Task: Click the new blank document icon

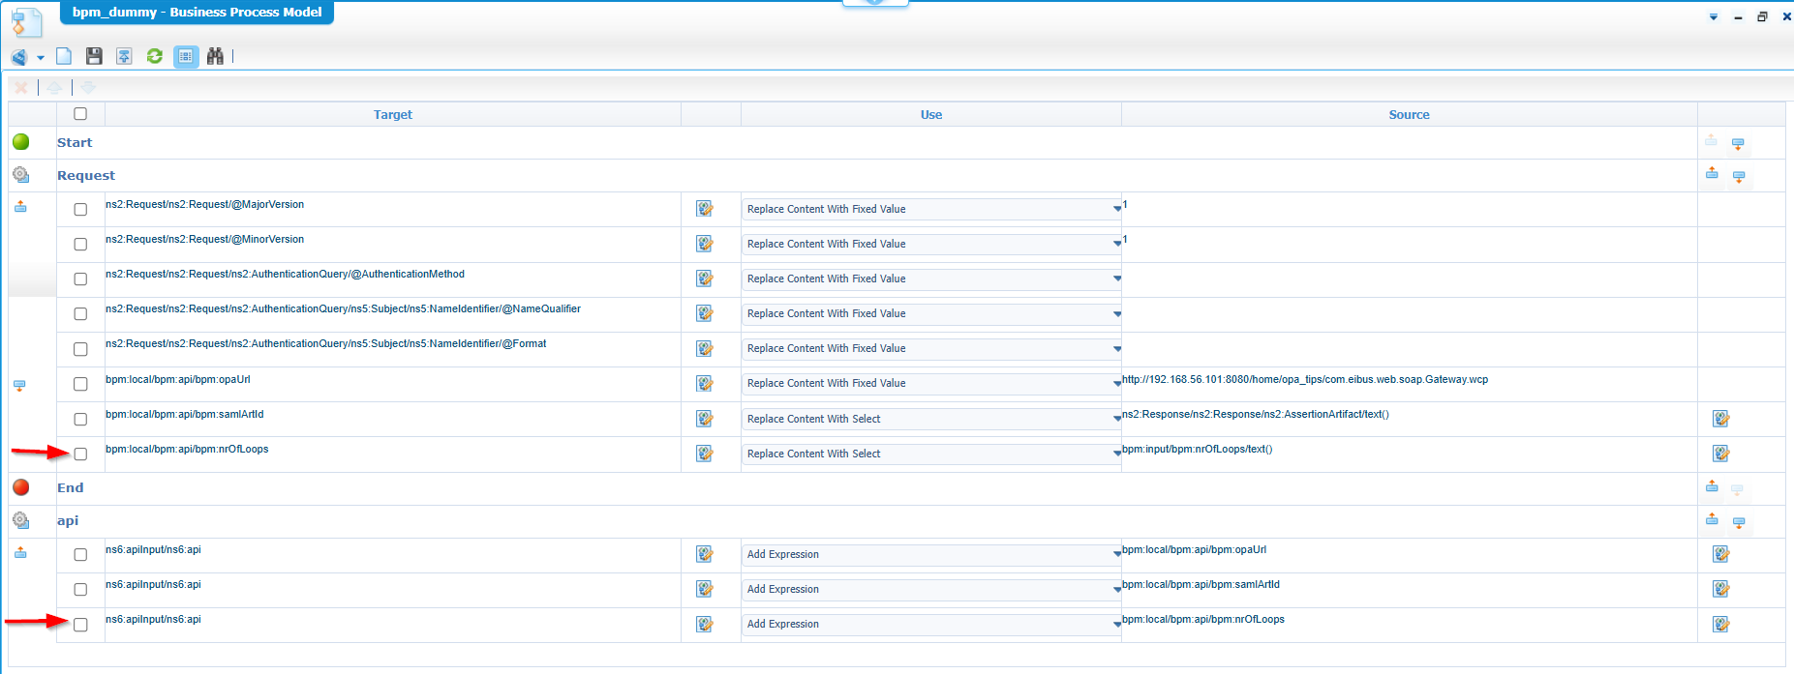Action: 64,56
